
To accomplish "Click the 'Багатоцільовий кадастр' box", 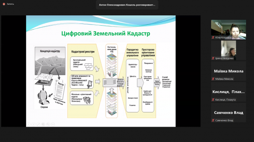I will (82, 64).
